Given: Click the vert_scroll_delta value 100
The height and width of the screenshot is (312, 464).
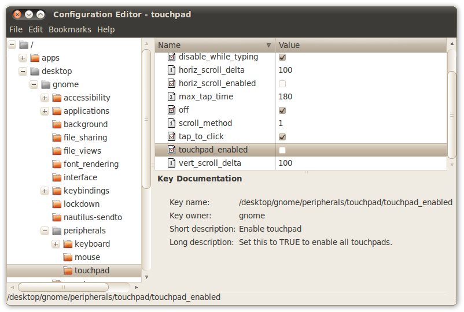Looking at the screenshot, I should click(285, 163).
